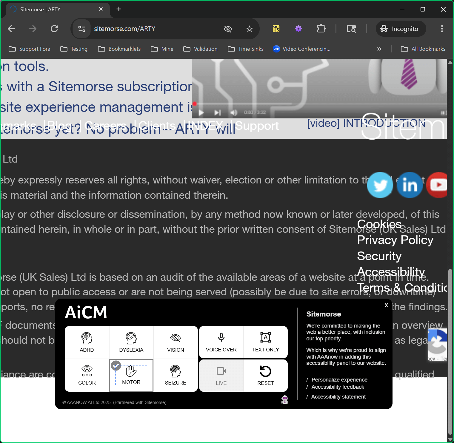
Task: Open the purple gear extension
Action: [298, 29]
